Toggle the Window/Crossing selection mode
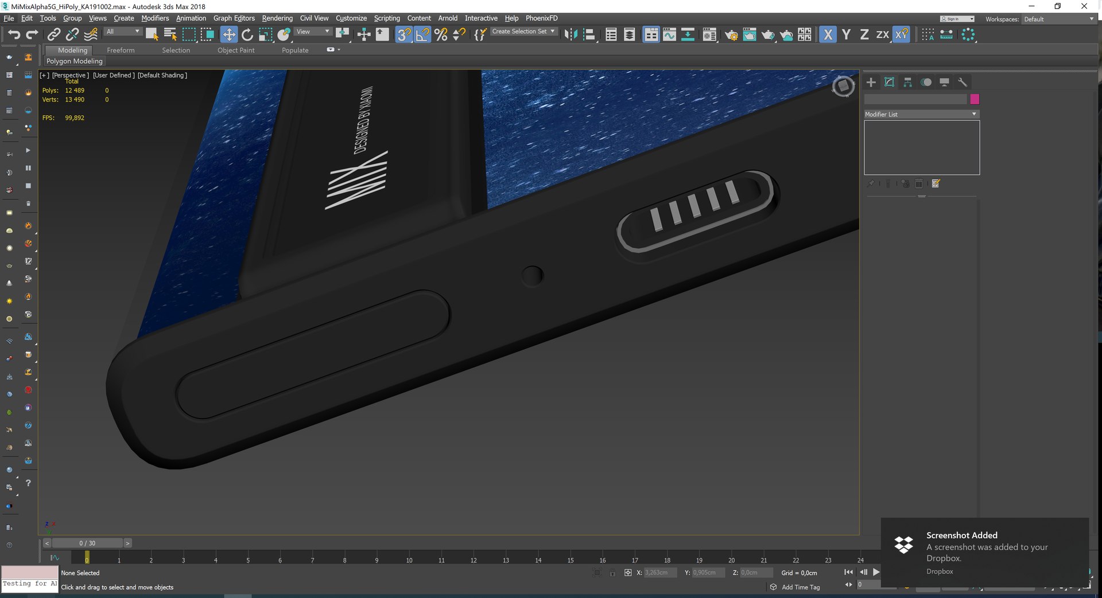Viewport: 1102px width, 598px height. pyautogui.click(x=207, y=34)
